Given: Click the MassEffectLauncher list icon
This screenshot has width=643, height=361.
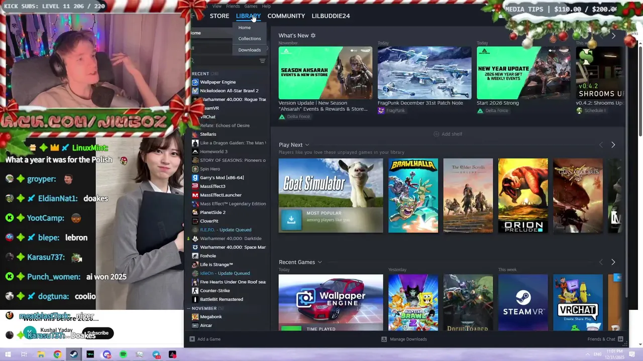Looking at the screenshot, I should click(x=195, y=195).
